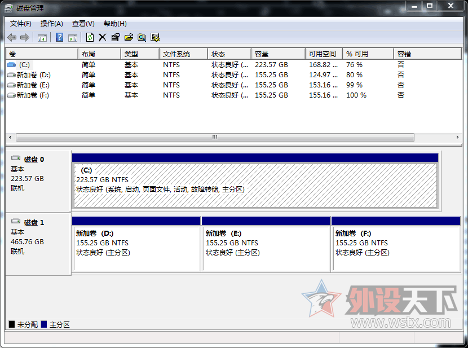
Task: Click the 磁盘 0 disk icon
Action: click(x=16, y=158)
